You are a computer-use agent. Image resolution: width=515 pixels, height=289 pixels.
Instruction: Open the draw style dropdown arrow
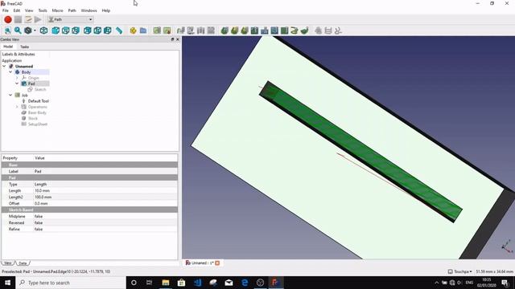(35, 31)
